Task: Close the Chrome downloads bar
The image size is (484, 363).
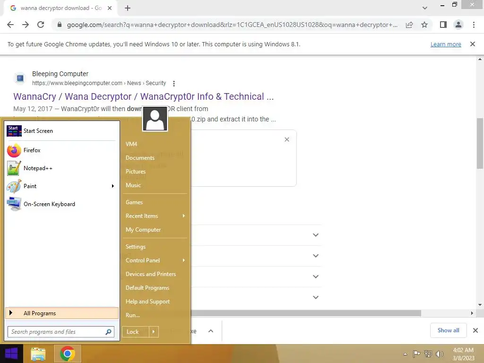Action: tap(475, 330)
